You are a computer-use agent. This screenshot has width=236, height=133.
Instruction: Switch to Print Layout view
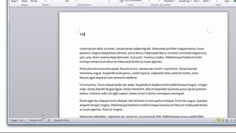218,120
